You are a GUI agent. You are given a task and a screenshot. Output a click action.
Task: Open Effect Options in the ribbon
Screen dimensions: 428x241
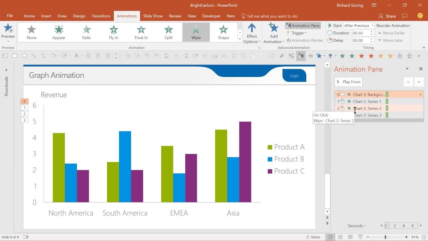(252, 32)
